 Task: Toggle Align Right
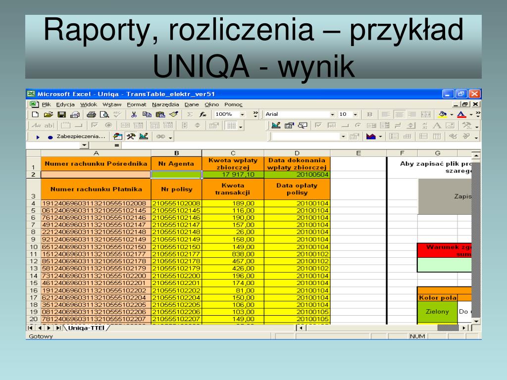412,114
